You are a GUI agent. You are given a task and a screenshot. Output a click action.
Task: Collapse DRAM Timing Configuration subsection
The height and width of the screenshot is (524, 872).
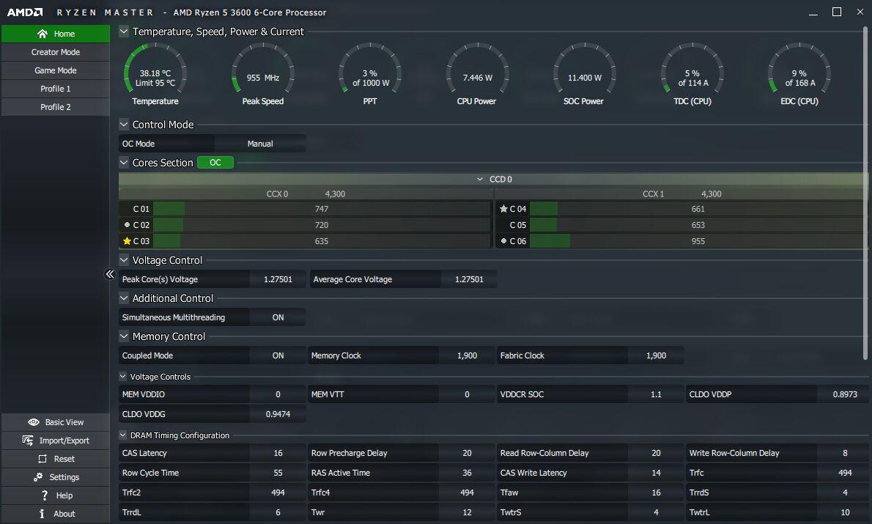(123, 435)
